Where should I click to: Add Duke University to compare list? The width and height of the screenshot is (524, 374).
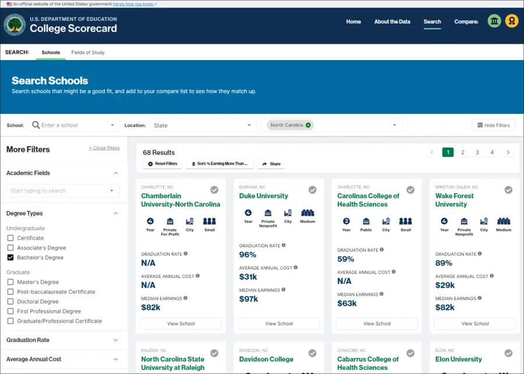[x=313, y=190]
